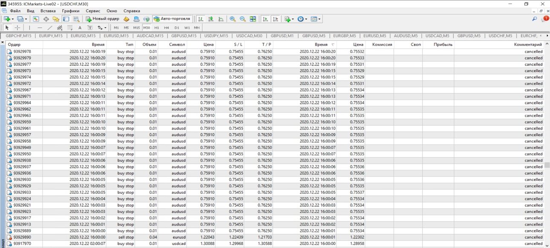Toggle chart auto scroll
The height and width of the screenshot is (248, 550).
pos(265,19)
